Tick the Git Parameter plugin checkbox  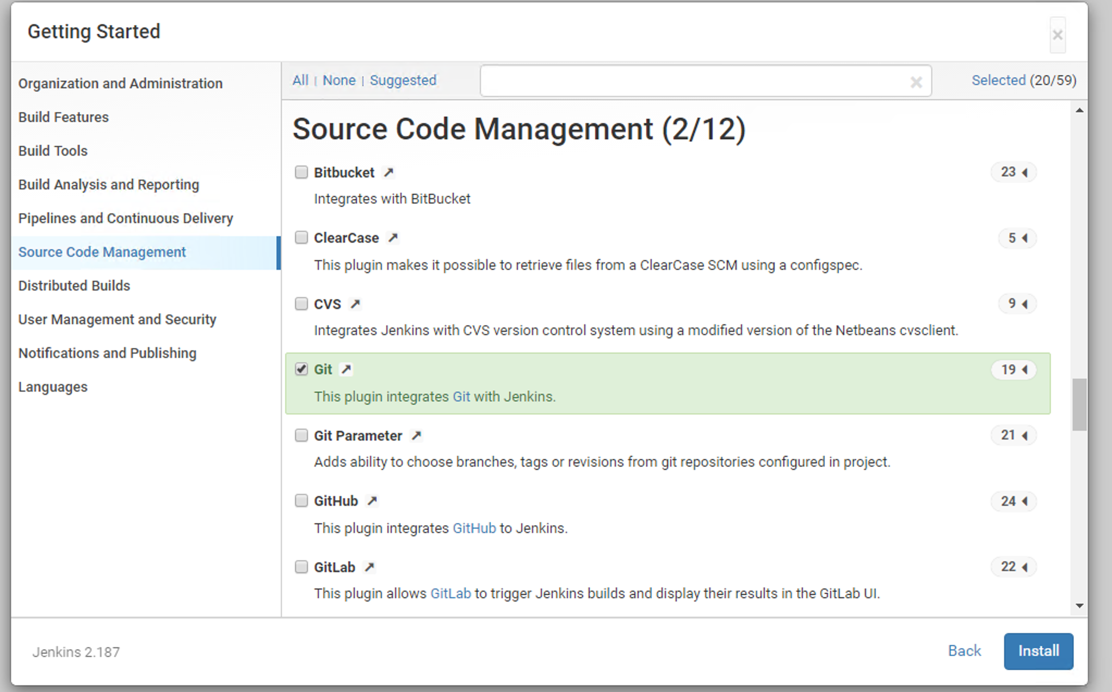click(301, 435)
